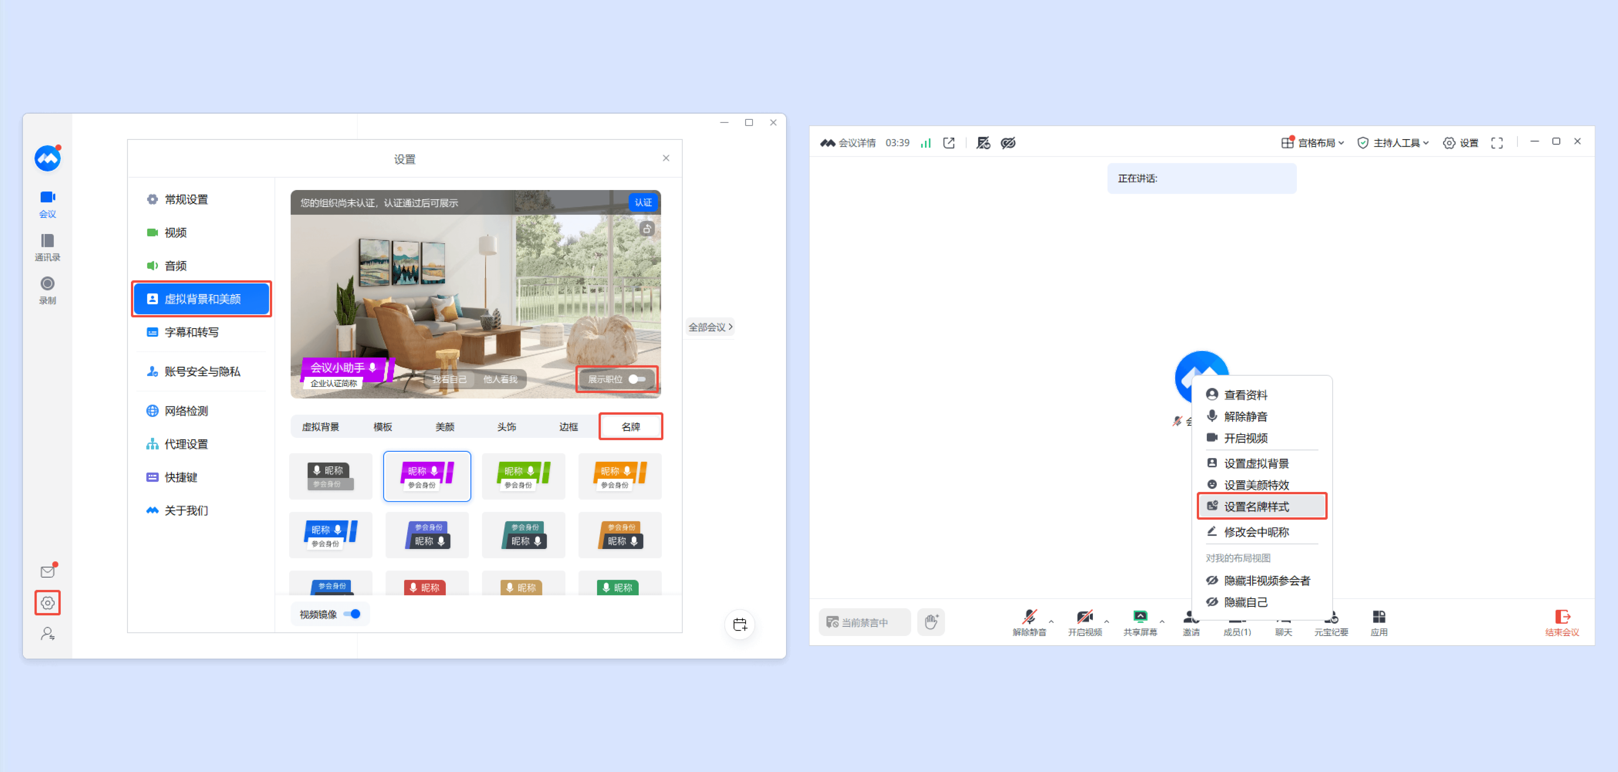Click the icon below 认证 on preview
This screenshot has width=1618, height=772.
coord(647,229)
